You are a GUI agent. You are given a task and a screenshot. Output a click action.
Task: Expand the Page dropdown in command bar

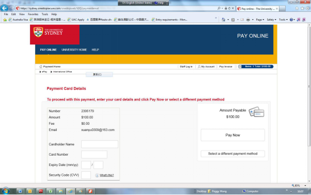260,20
